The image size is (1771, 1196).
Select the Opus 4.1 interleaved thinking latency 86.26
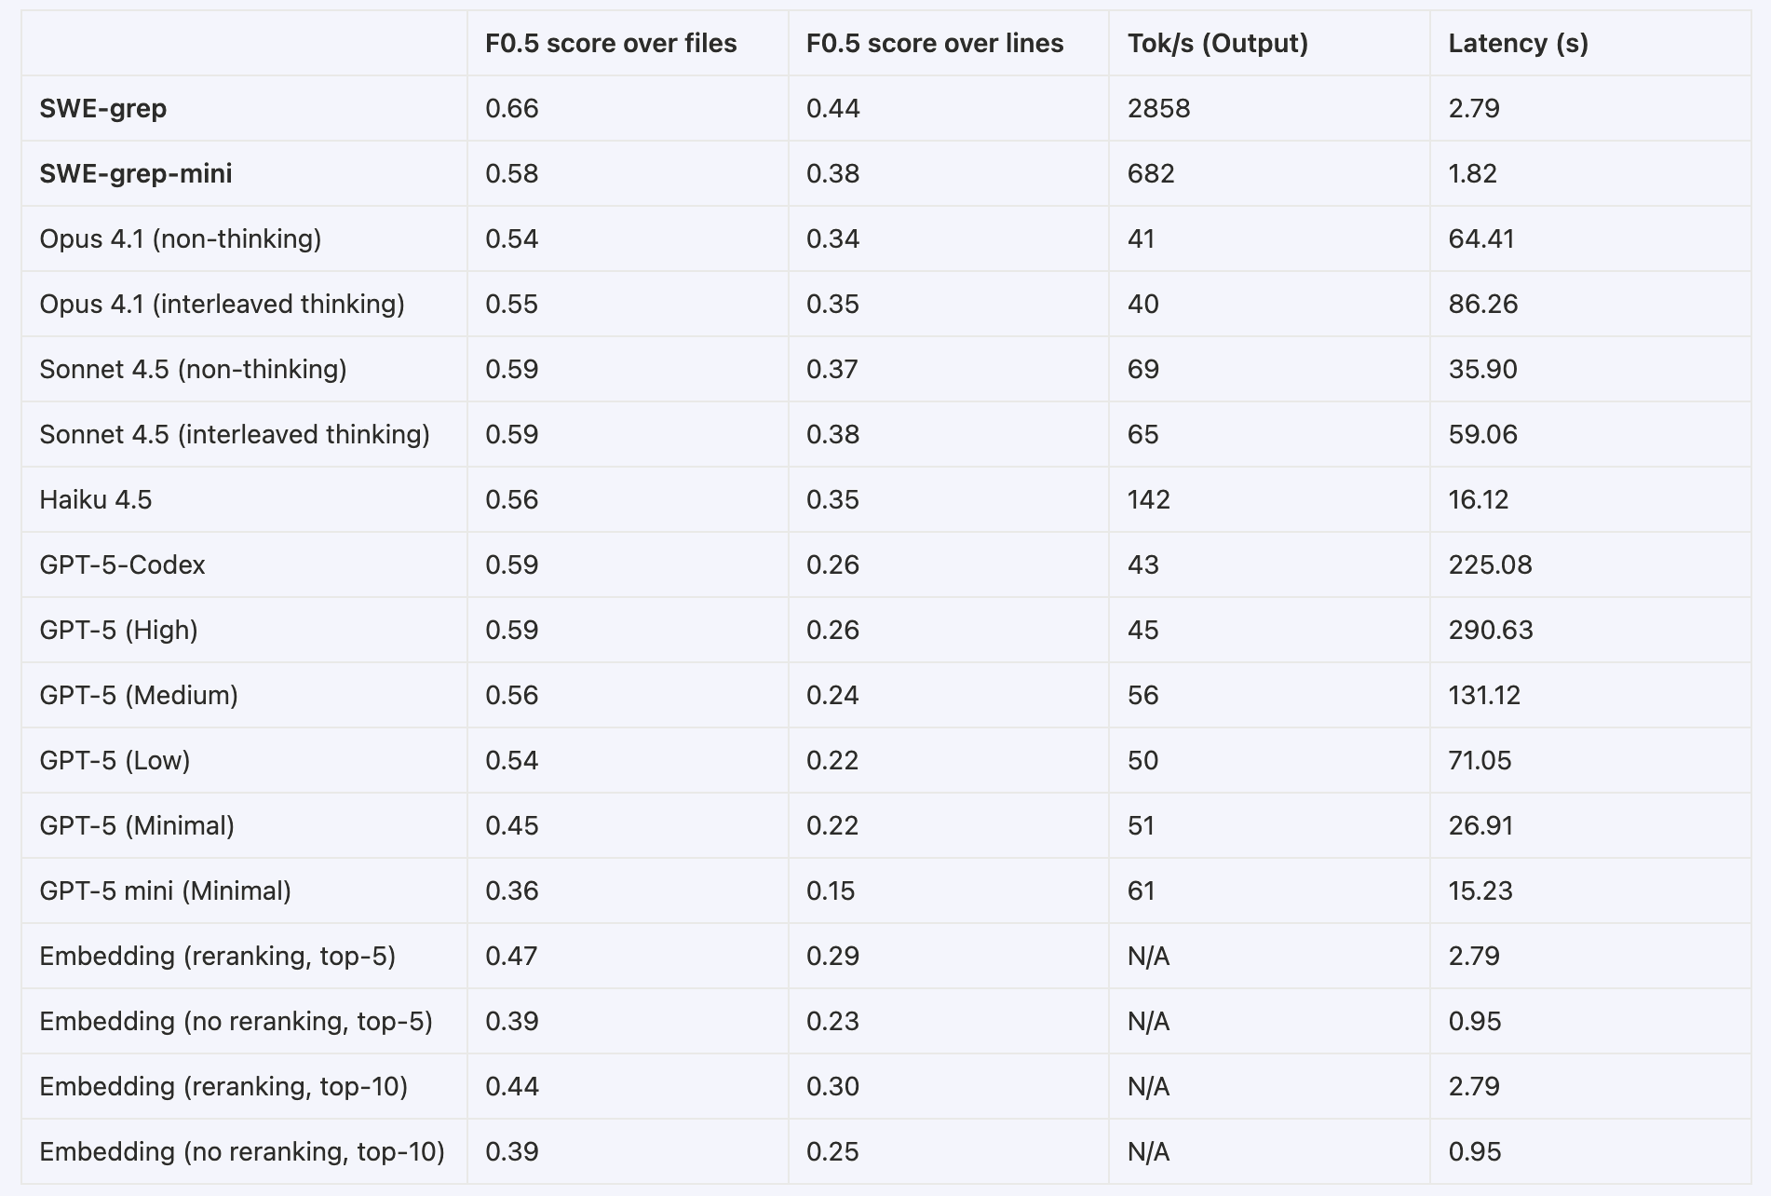(1483, 305)
